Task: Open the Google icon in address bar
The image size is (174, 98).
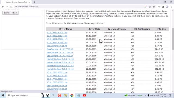Action: [146, 7]
